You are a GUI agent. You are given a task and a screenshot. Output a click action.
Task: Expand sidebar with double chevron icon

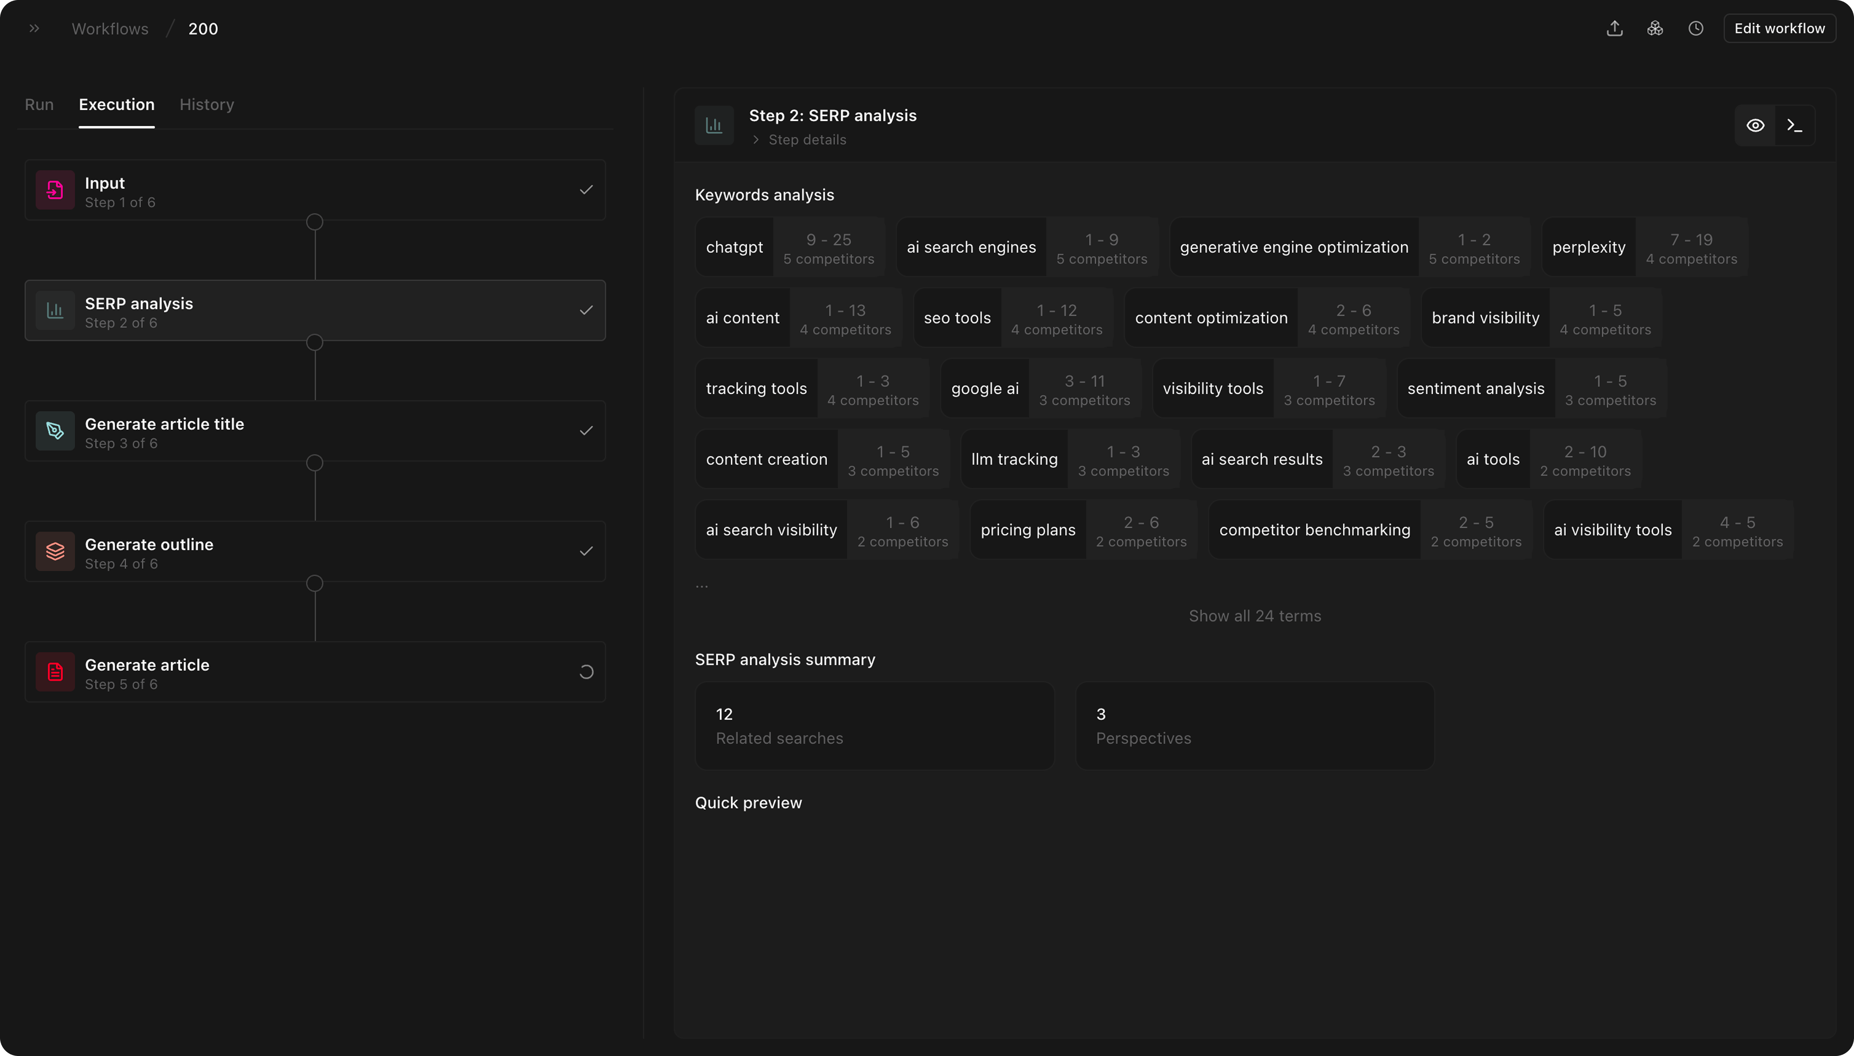coord(34,28)
